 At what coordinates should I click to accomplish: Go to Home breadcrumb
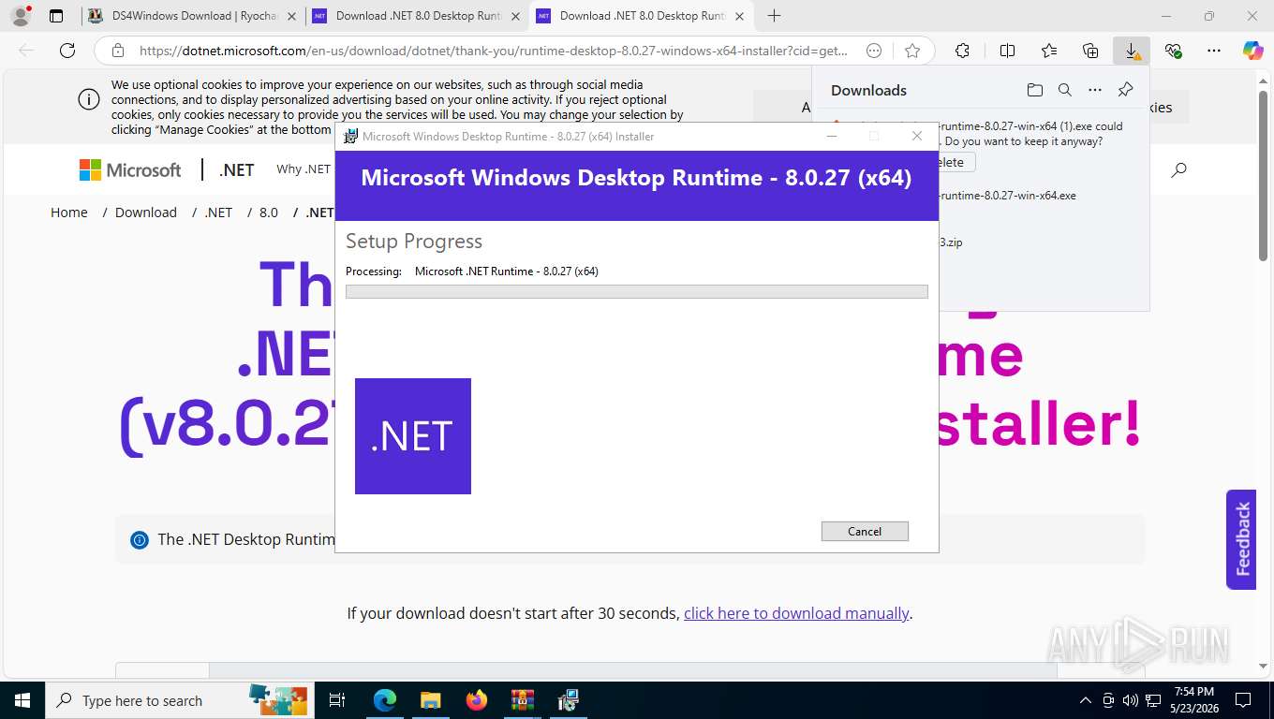(x=69, y=213)
